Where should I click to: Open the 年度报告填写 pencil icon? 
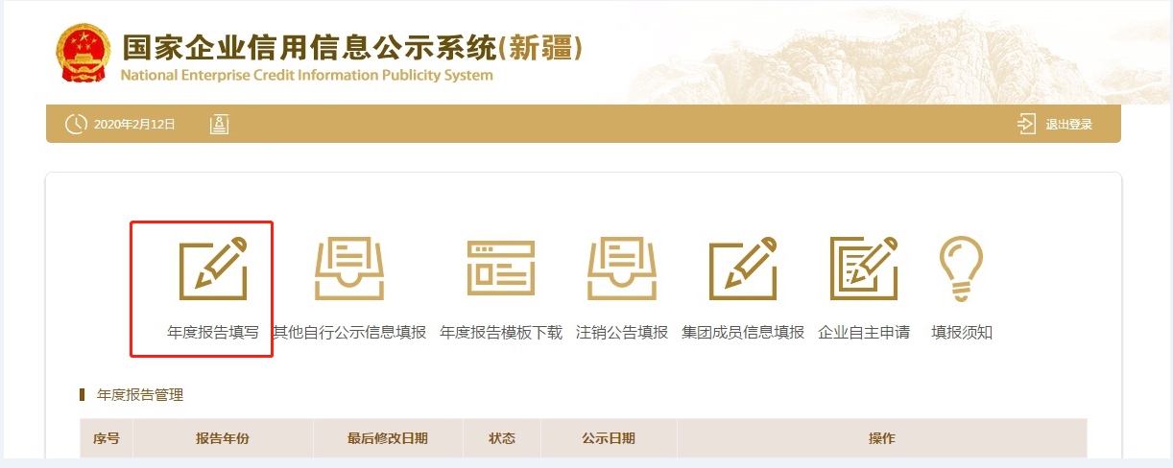tap(213, 268)
